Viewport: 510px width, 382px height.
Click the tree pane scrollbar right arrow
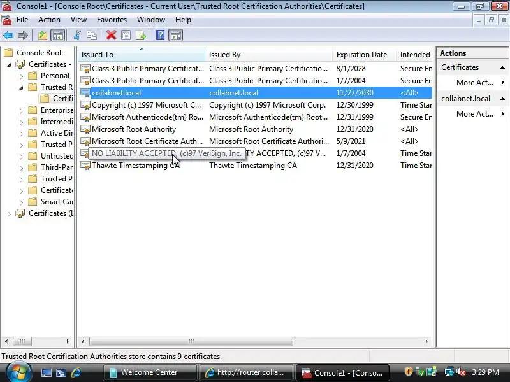tap(68, 341)
